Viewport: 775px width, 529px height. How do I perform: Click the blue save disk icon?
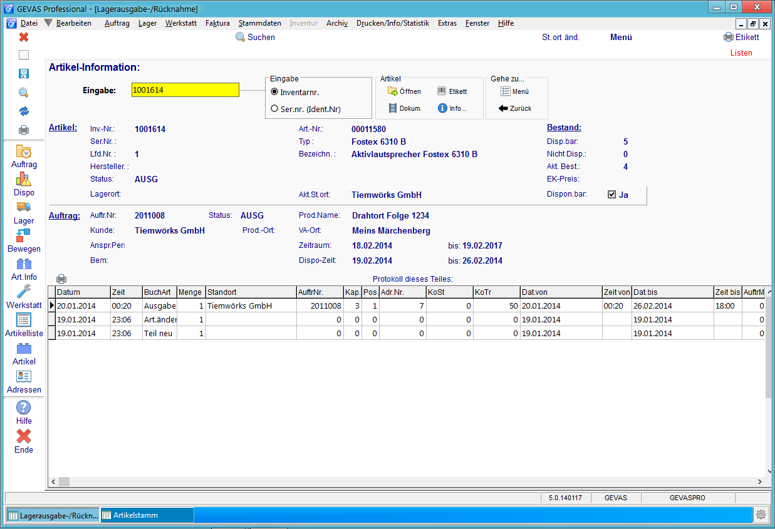(x=24, y=74)
